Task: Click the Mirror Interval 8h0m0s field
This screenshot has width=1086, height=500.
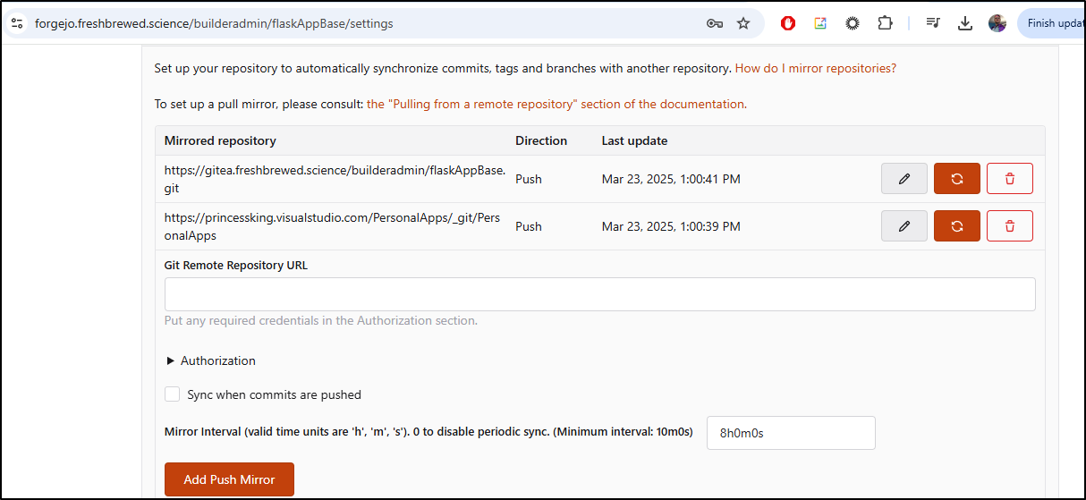Action: [x=791, y=433]
